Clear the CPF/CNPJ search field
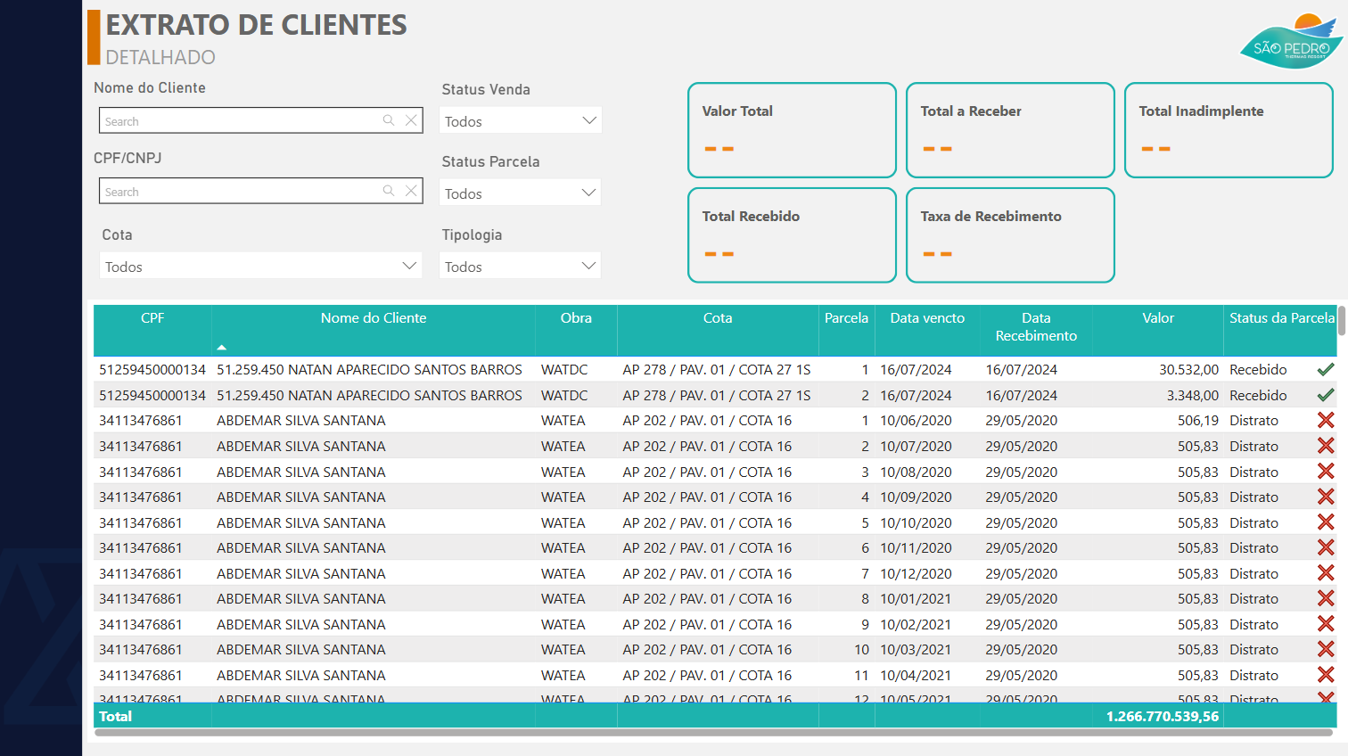Viewport: 1348px width, 756px height. (x=411, y=191)
